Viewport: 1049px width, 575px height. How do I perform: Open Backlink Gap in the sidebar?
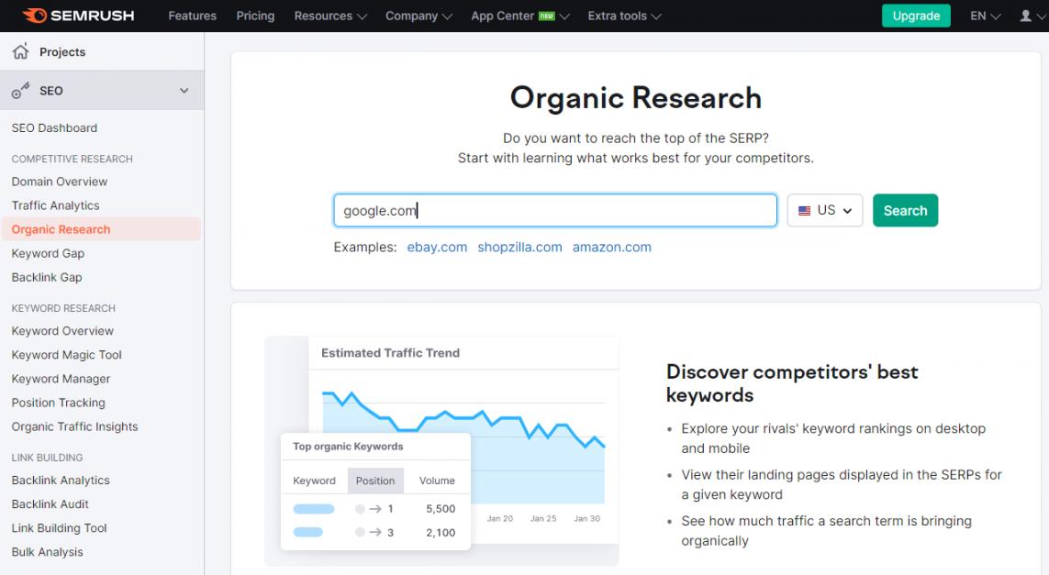point(47,278)
